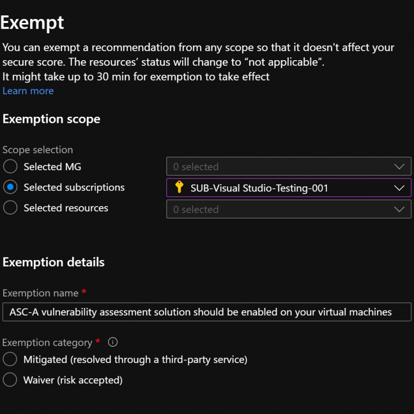Click the Waiver (risk accepted) label
The image size is (414, 414).
click(73, 380)
